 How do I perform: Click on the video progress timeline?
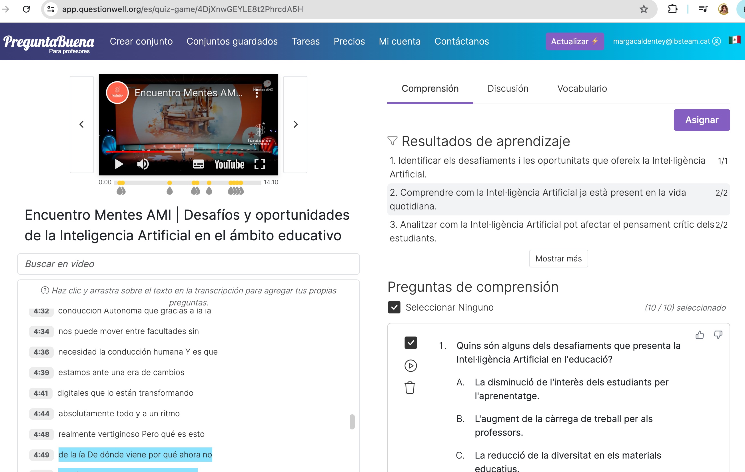coord(188,183)
